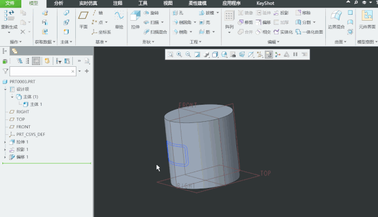Click the 相交 (Intersect) tool

(x=263, y=32)
